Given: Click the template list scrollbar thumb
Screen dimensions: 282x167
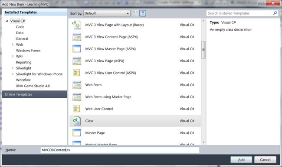Looking at the screenshot, I should 203,50.
